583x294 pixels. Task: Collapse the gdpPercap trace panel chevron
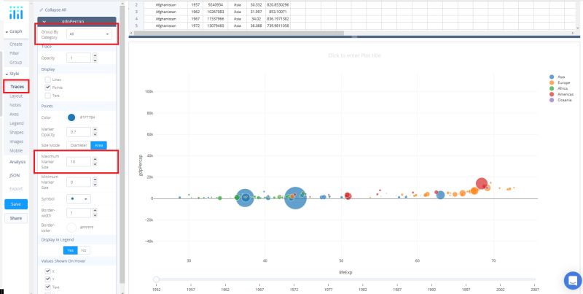pos(44,22)
